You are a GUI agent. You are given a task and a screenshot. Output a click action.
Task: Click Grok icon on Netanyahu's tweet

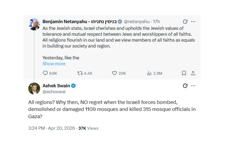pos(185,22)
